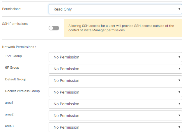Expand the 6F Group permission dropdown
Image resolution: width=184 pixels, height=133 pixels.
115,69
